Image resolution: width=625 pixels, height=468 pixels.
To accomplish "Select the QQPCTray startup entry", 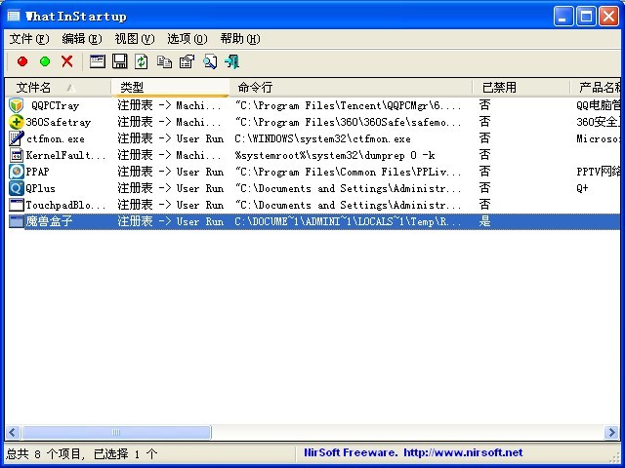I will point(55,105).
